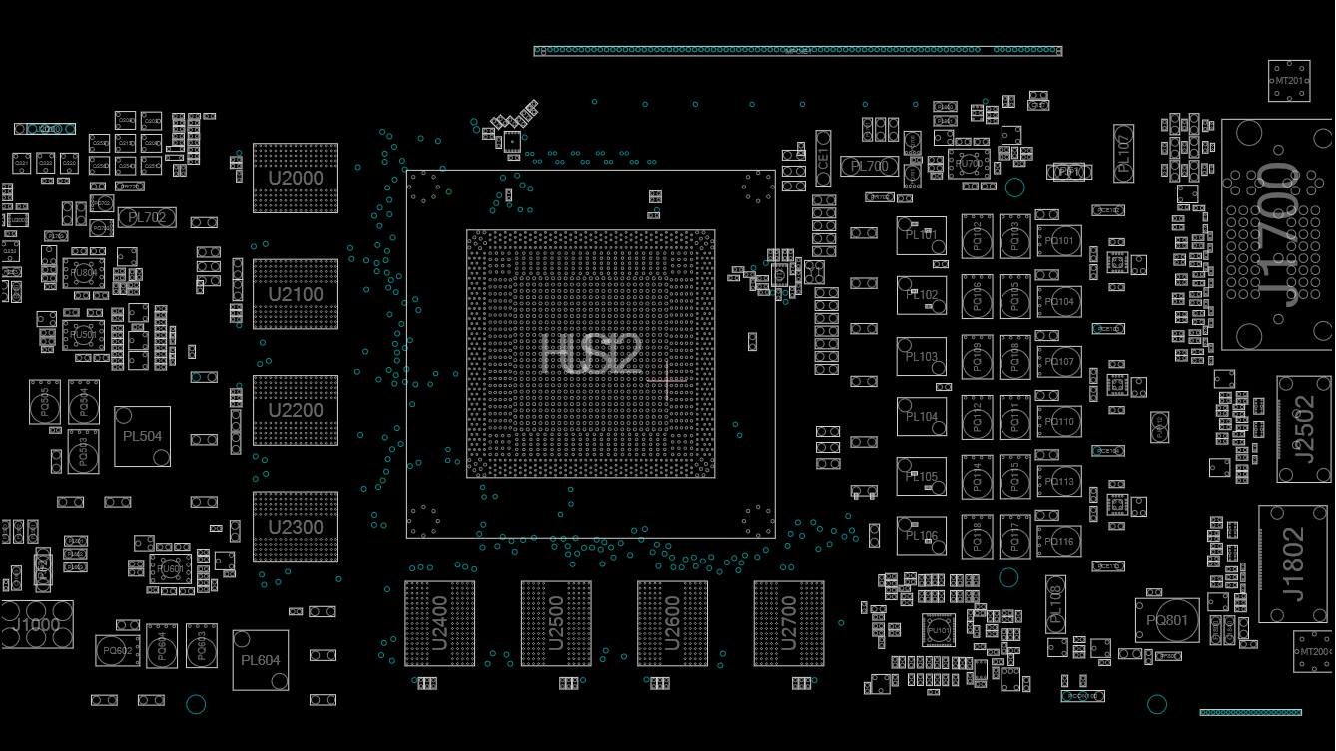Viewport: 1336px width, 751px height.
Task: Select the U2500 component
Action: (556, 624)
